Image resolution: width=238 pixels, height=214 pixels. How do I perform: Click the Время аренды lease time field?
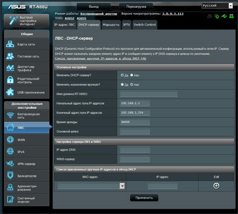coord(135,122)
